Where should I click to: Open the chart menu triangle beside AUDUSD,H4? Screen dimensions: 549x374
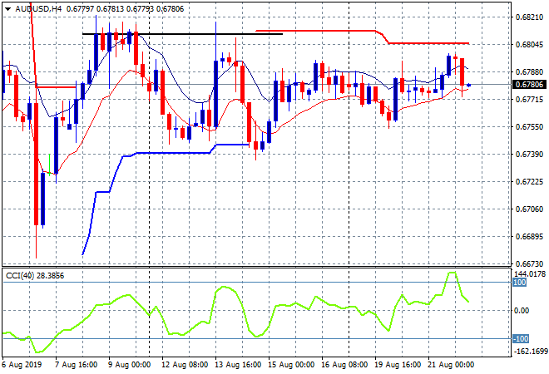pyautogui.click(x=7, y=9)
